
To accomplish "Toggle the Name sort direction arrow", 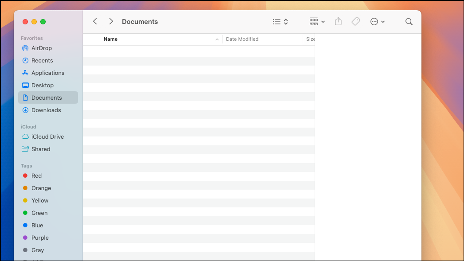I will (x=217, y=39).
